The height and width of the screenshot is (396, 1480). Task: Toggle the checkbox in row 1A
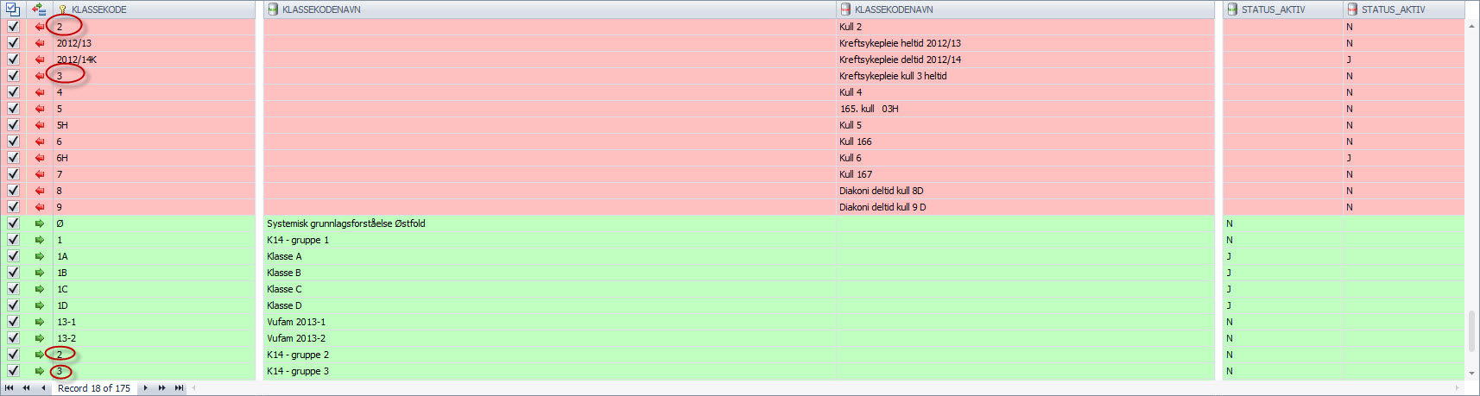[x=13, y=256]
